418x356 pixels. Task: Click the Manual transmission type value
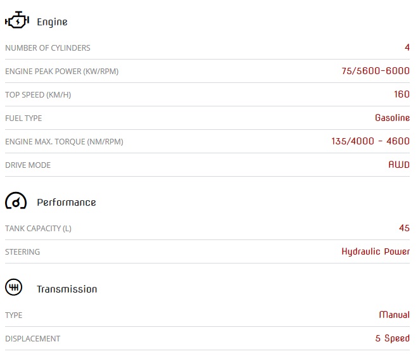[x=395, y=315]
